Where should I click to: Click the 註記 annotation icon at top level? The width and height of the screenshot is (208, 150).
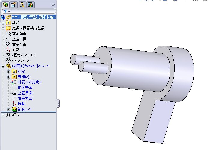pos(8,23)
